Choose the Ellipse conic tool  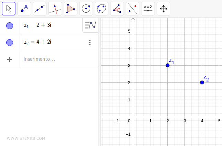[102, 9]
